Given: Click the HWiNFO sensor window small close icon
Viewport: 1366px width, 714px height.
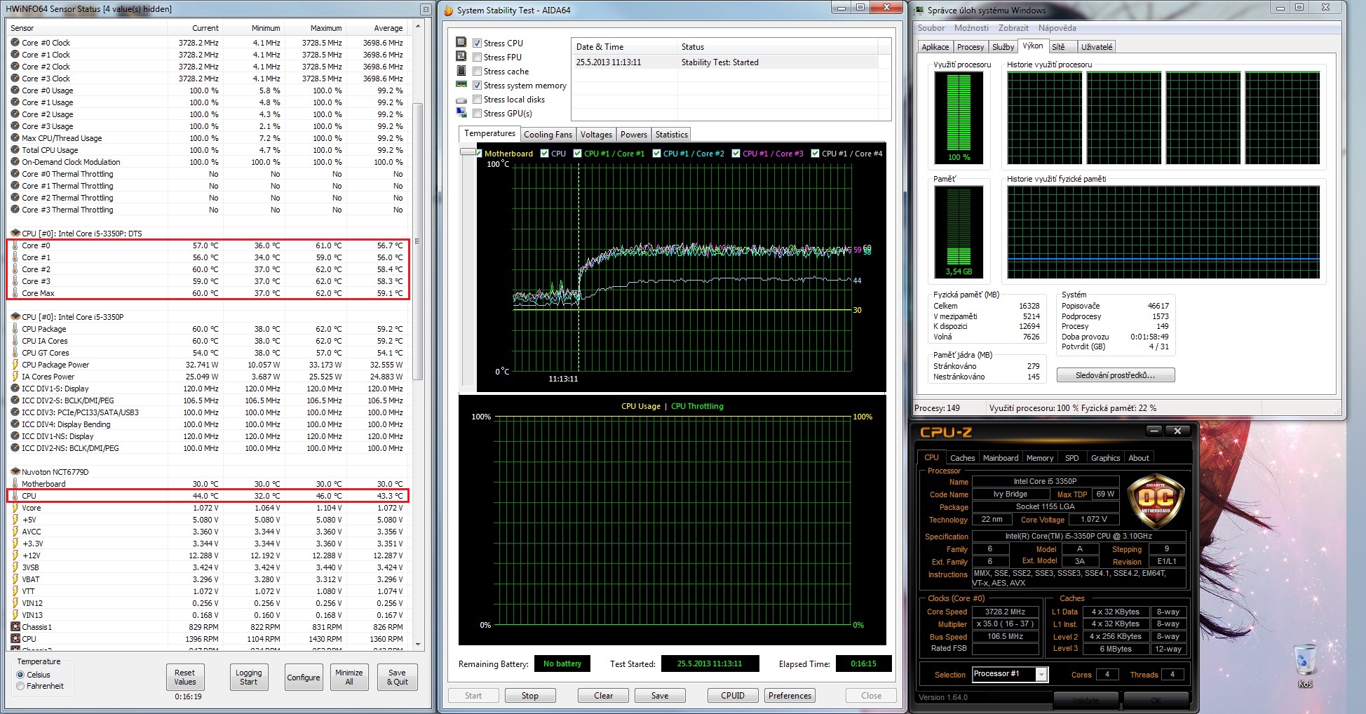Looking at the screenshot, I should pyautogui.click(x=426, y=9).
